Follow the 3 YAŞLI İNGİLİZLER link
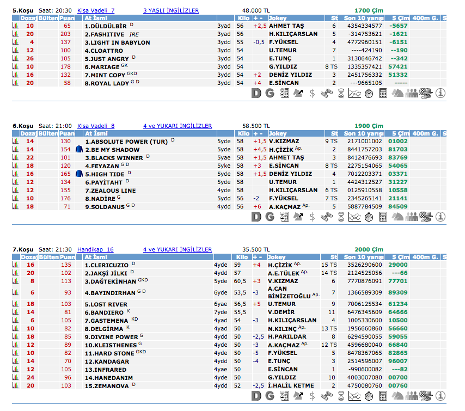 (170, 10)
